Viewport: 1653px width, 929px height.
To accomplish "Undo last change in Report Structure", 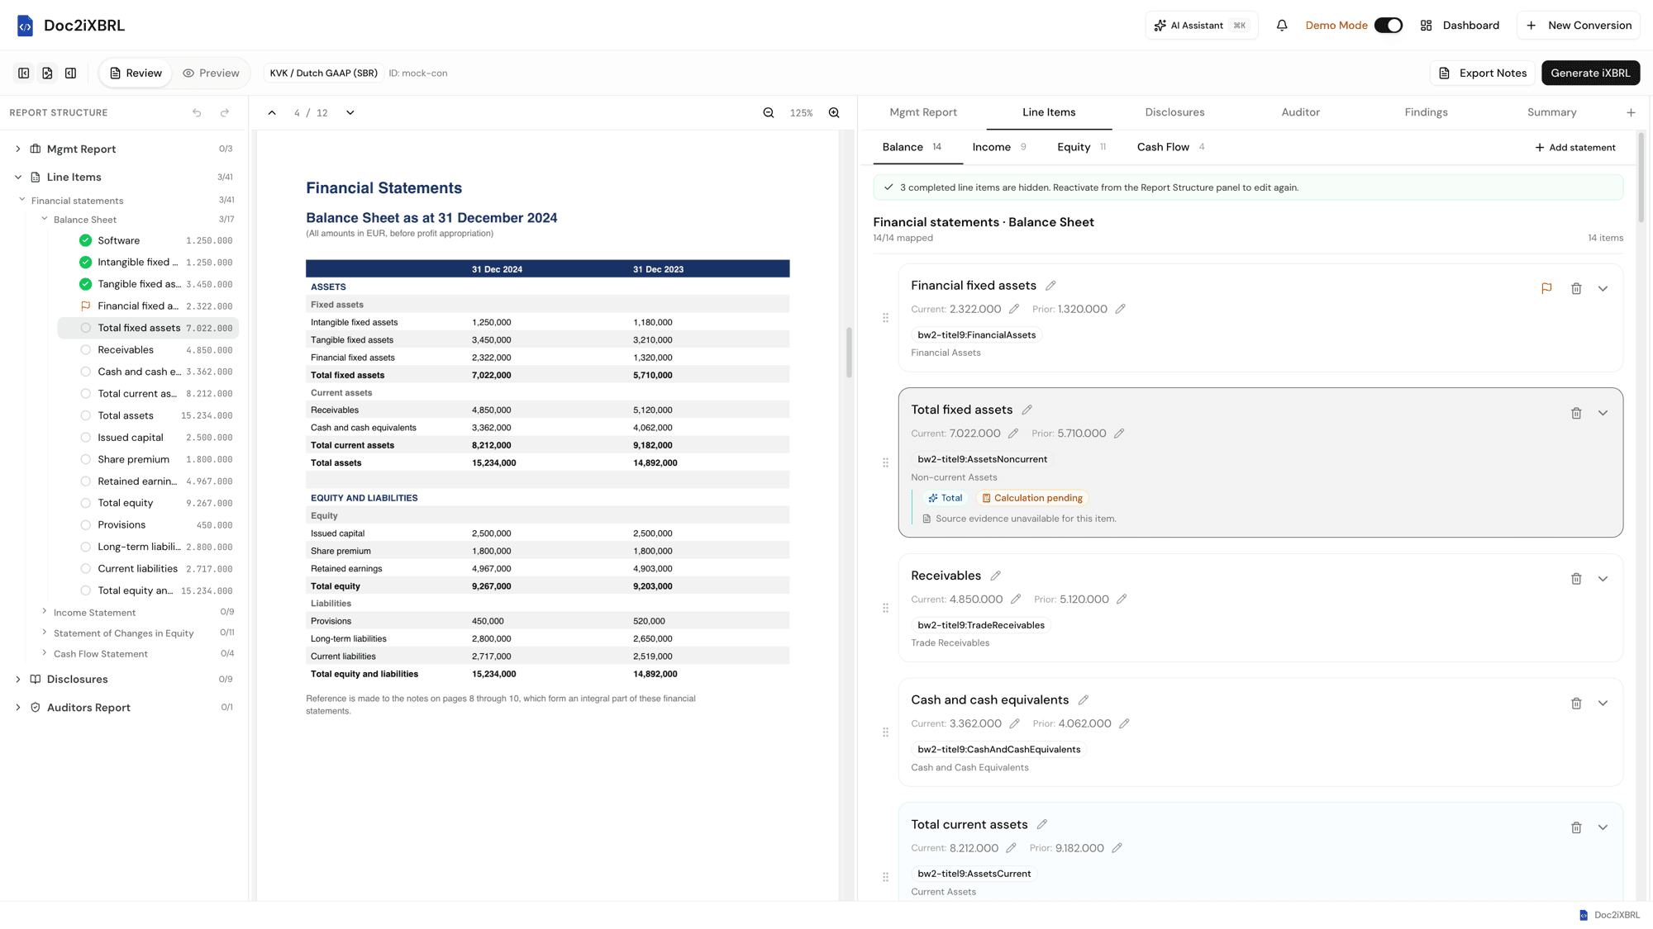I will (x=197, y=113).
